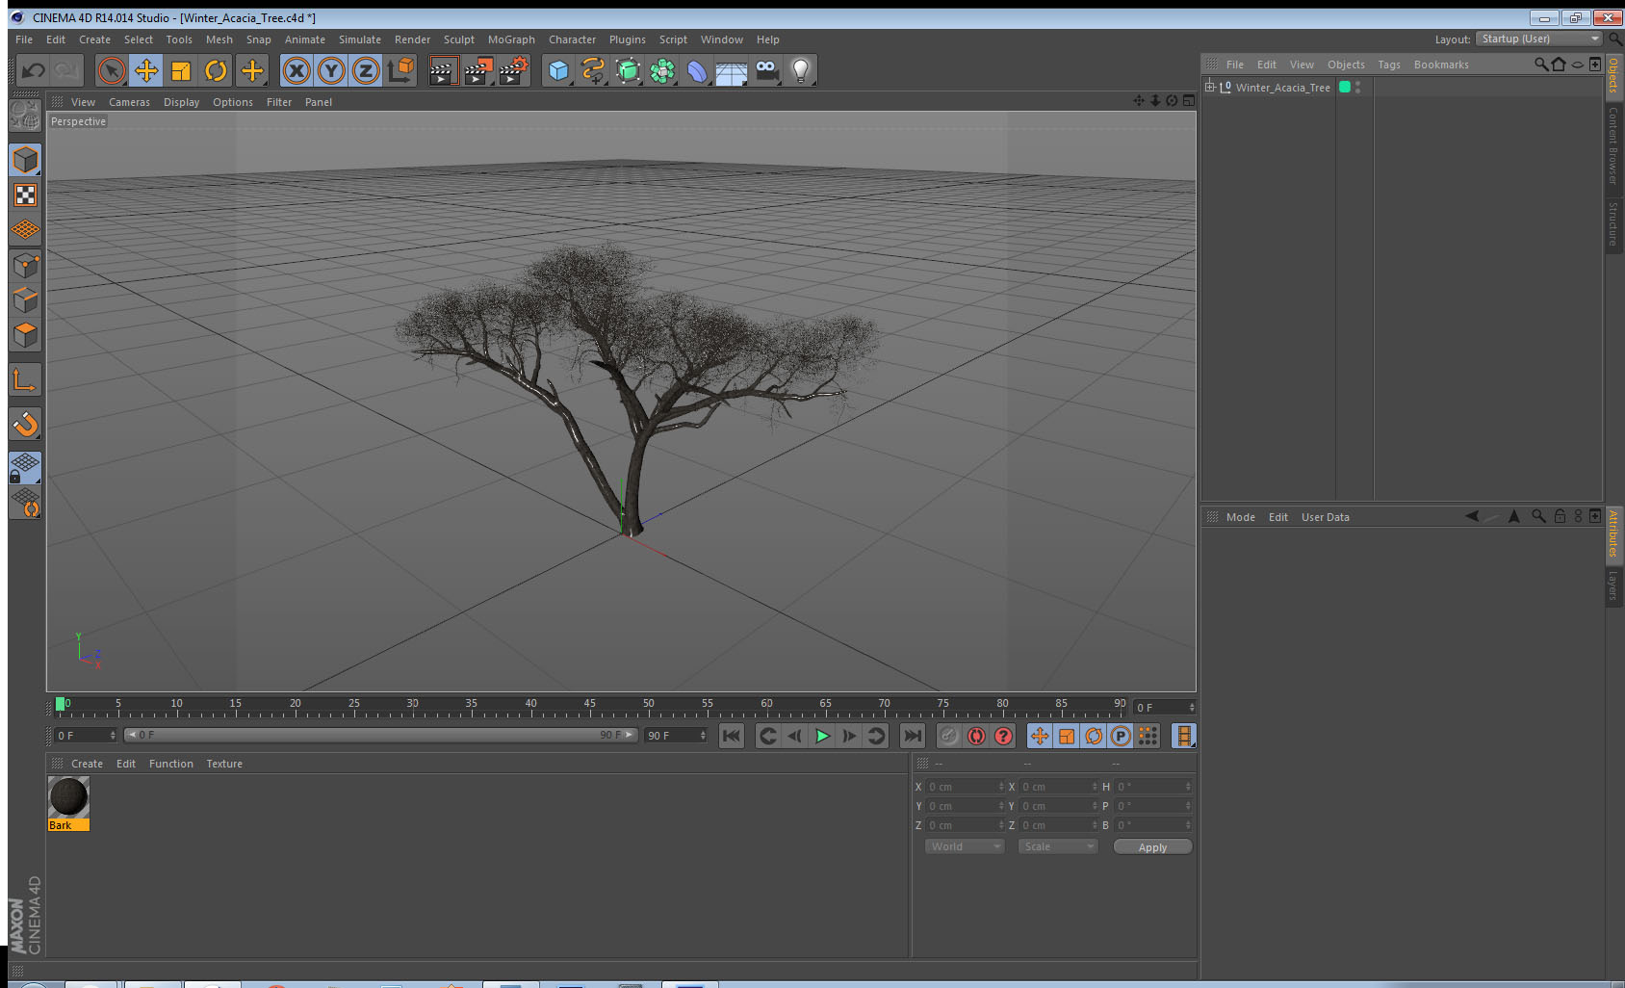Open the Simulate menu
The height and width of the screenshot is (988, 1625).
[x=360, y=39]
